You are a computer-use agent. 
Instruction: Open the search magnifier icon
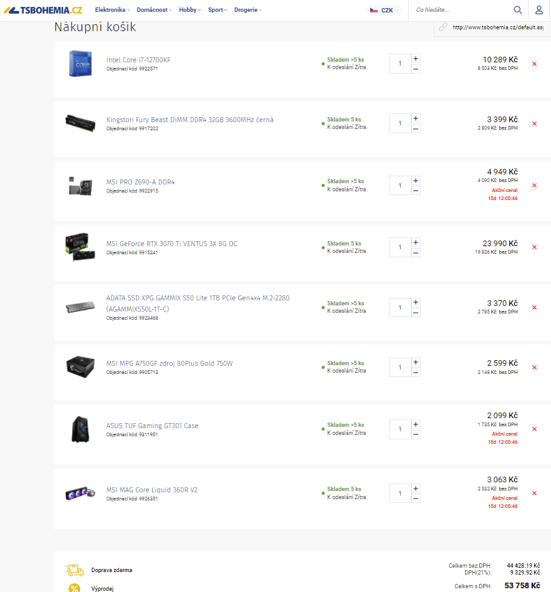click(517, 10)
